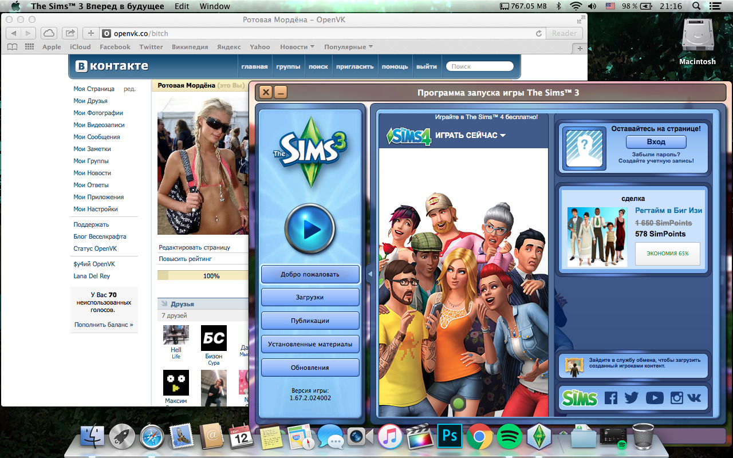Collapse the launcher side panel arrow
Viewport: 733px width, 458px height.
[369, 274]
